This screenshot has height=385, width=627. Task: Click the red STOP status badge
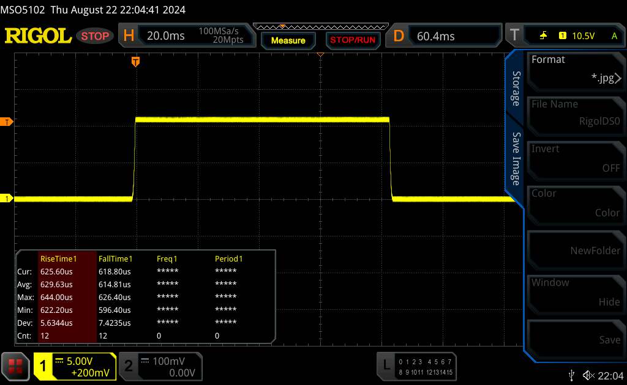(95, 36)
